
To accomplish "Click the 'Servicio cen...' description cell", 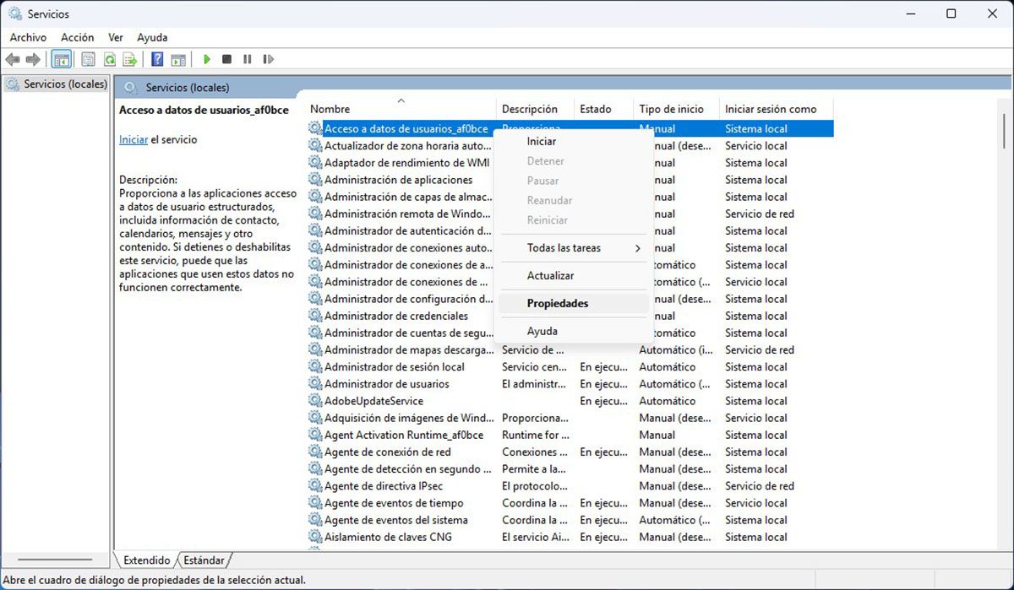I will tap(536, 367).
